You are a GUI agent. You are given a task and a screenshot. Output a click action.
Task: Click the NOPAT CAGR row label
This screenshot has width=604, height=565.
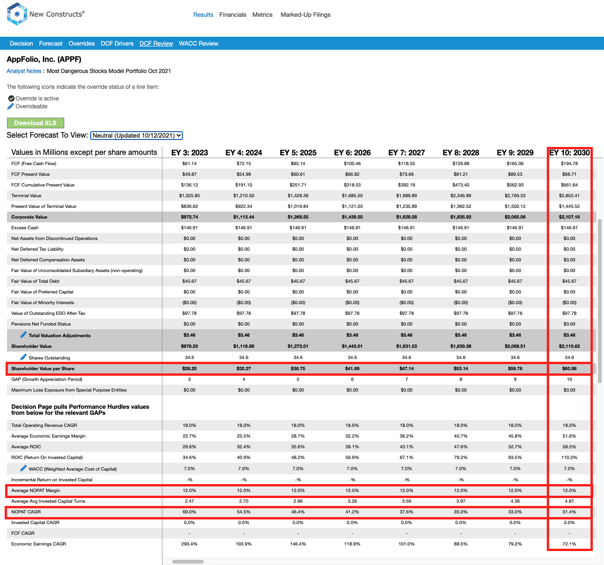click(x=26, y=512)
